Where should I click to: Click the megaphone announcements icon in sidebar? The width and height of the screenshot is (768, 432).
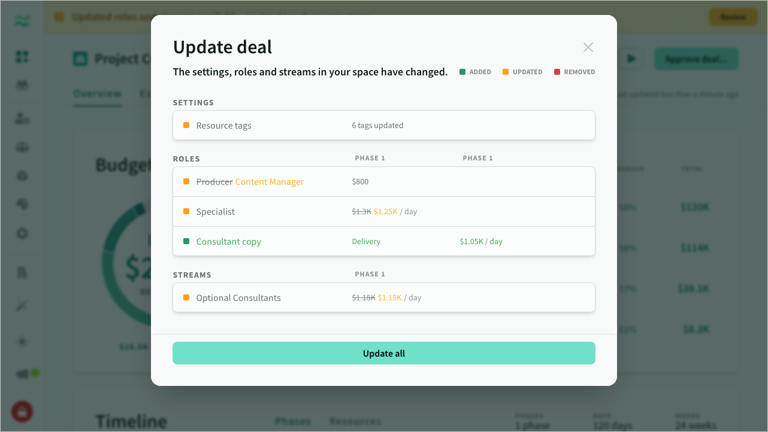click(23, 374)
